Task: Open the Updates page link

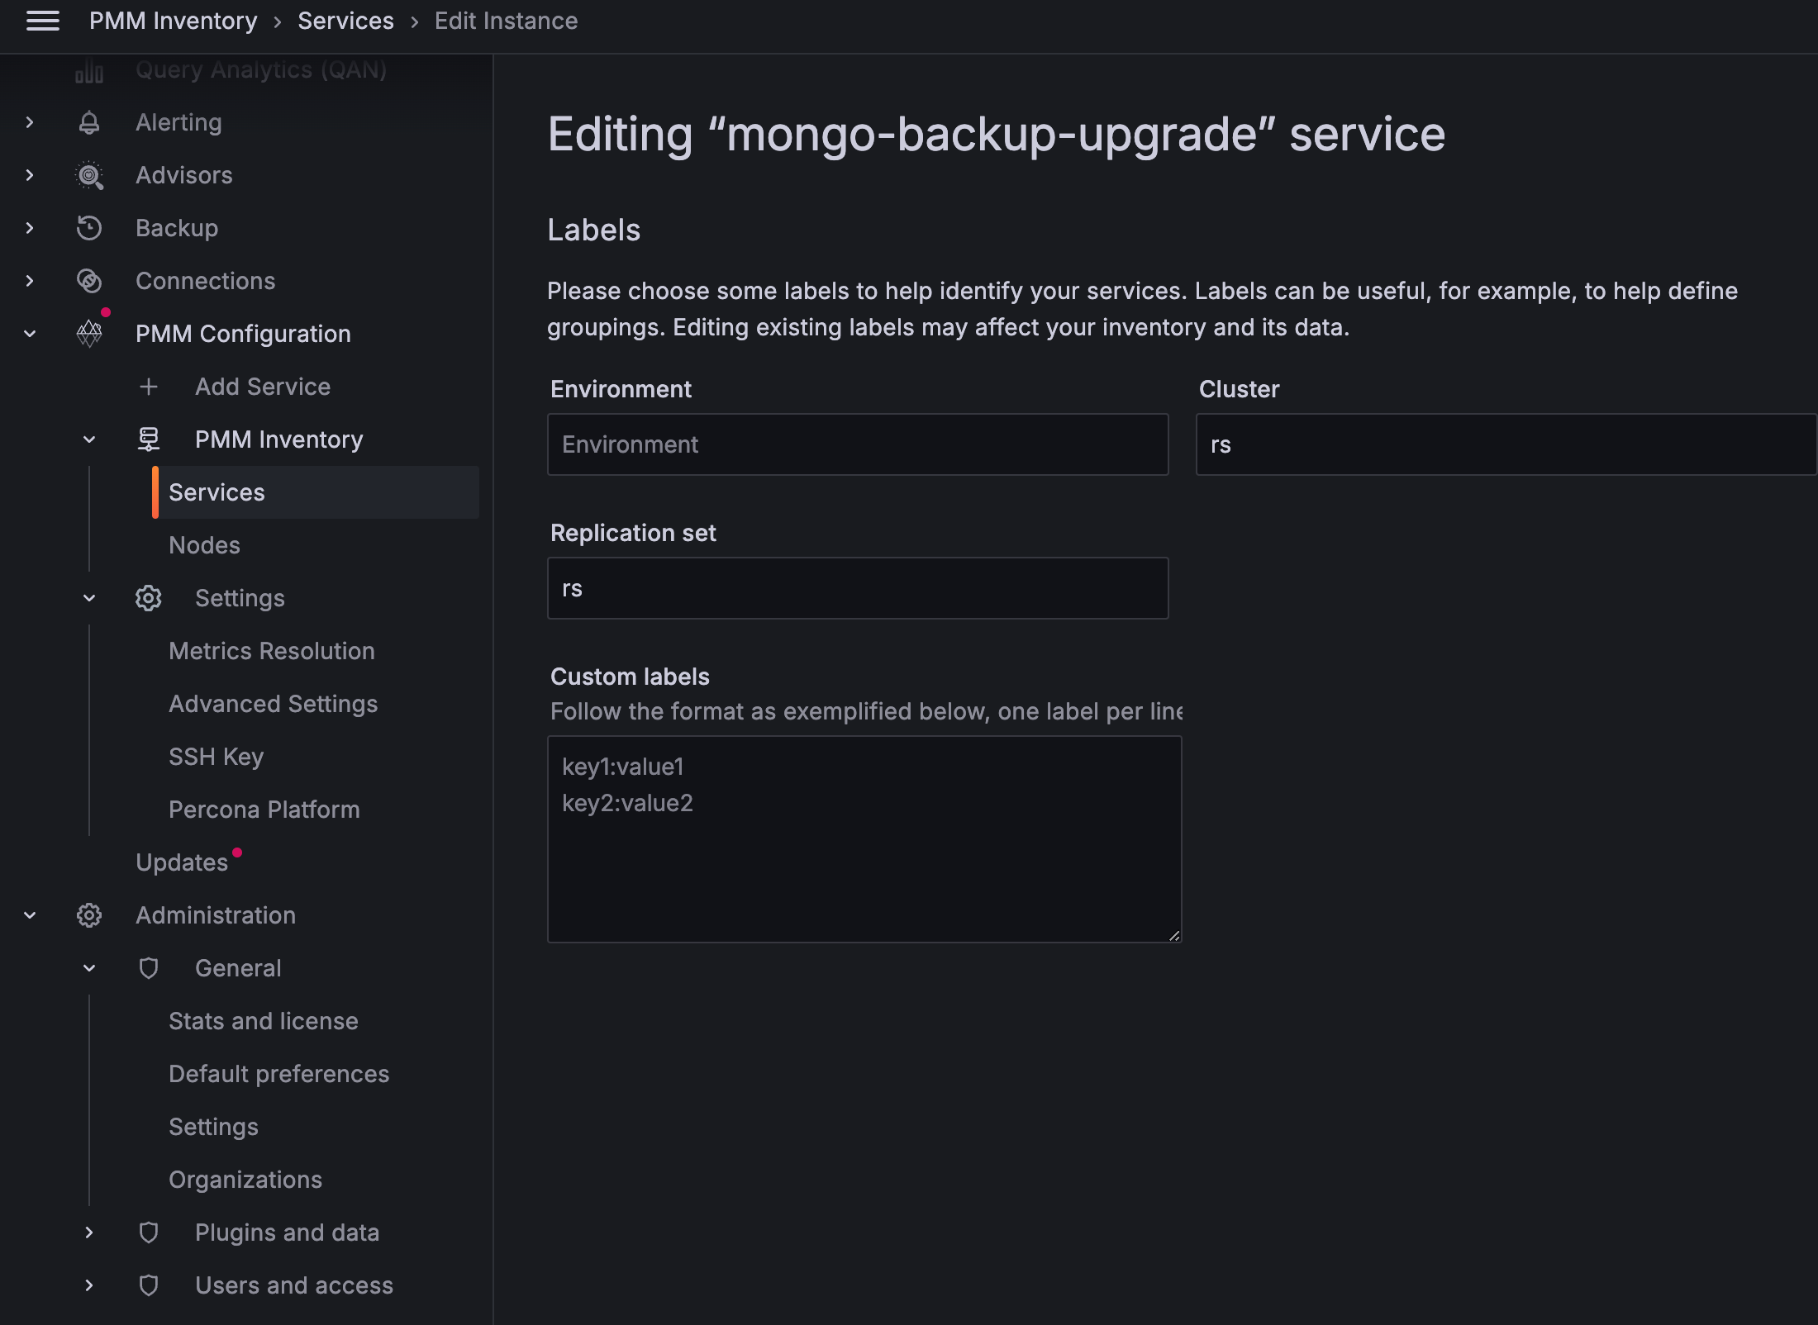Action: [x=182, y=862]
